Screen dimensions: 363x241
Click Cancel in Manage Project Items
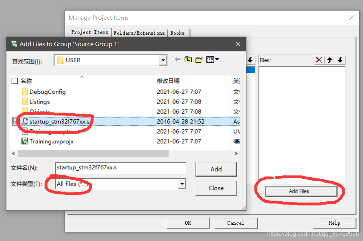pos(236,223)
